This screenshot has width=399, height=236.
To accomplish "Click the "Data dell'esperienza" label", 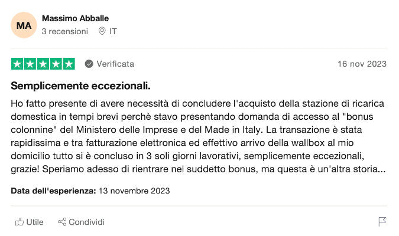I will 53,191.
